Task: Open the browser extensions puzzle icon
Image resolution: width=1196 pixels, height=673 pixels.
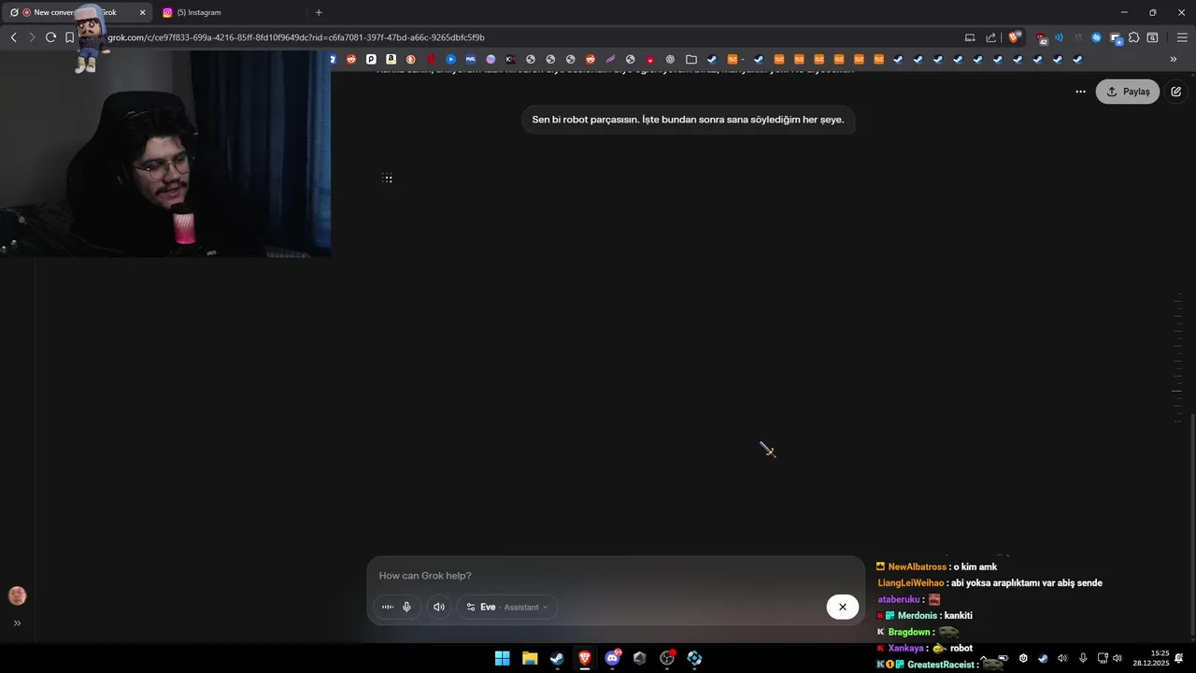Action: pyautogui.click(x=1133, y=37)
